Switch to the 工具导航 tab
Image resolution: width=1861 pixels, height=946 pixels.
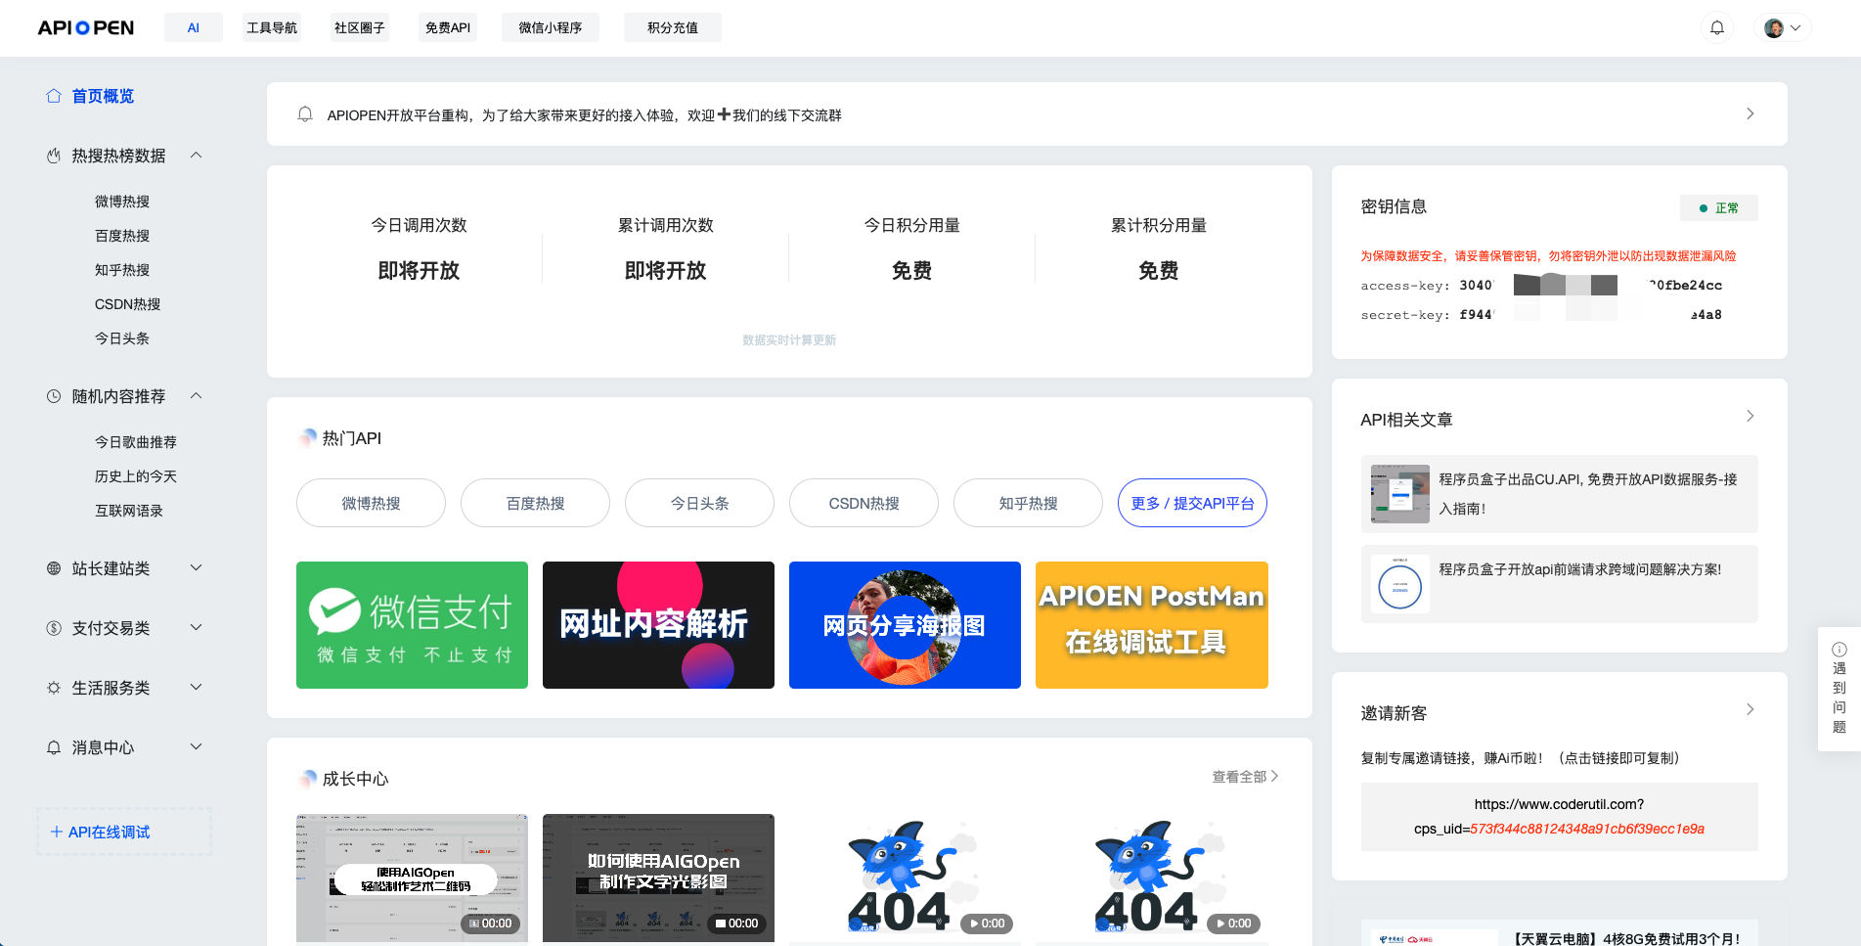click(272, 27)
